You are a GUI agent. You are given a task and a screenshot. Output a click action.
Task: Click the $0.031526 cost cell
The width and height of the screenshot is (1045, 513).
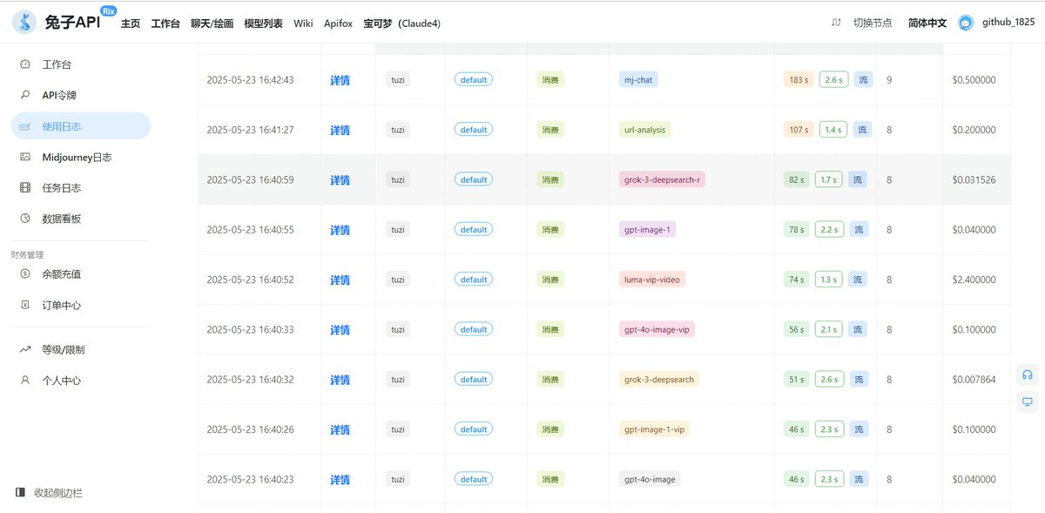[974, 180]
